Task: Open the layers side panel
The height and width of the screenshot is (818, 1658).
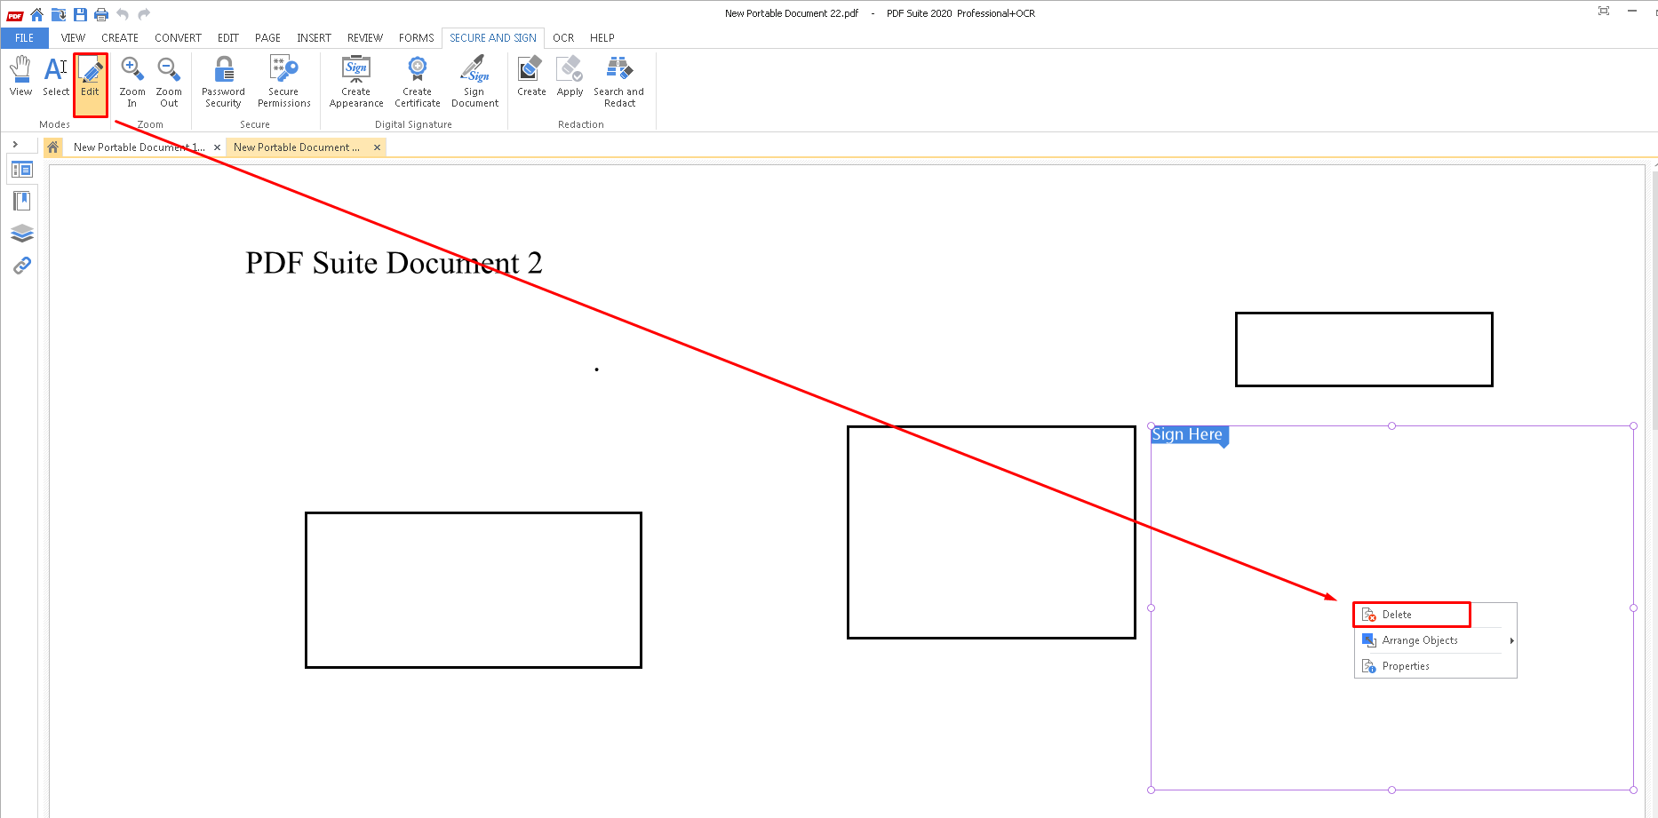Action: (22, 234)
